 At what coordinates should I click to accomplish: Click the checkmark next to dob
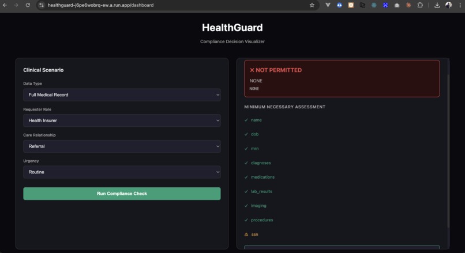[x=246, y=134]
